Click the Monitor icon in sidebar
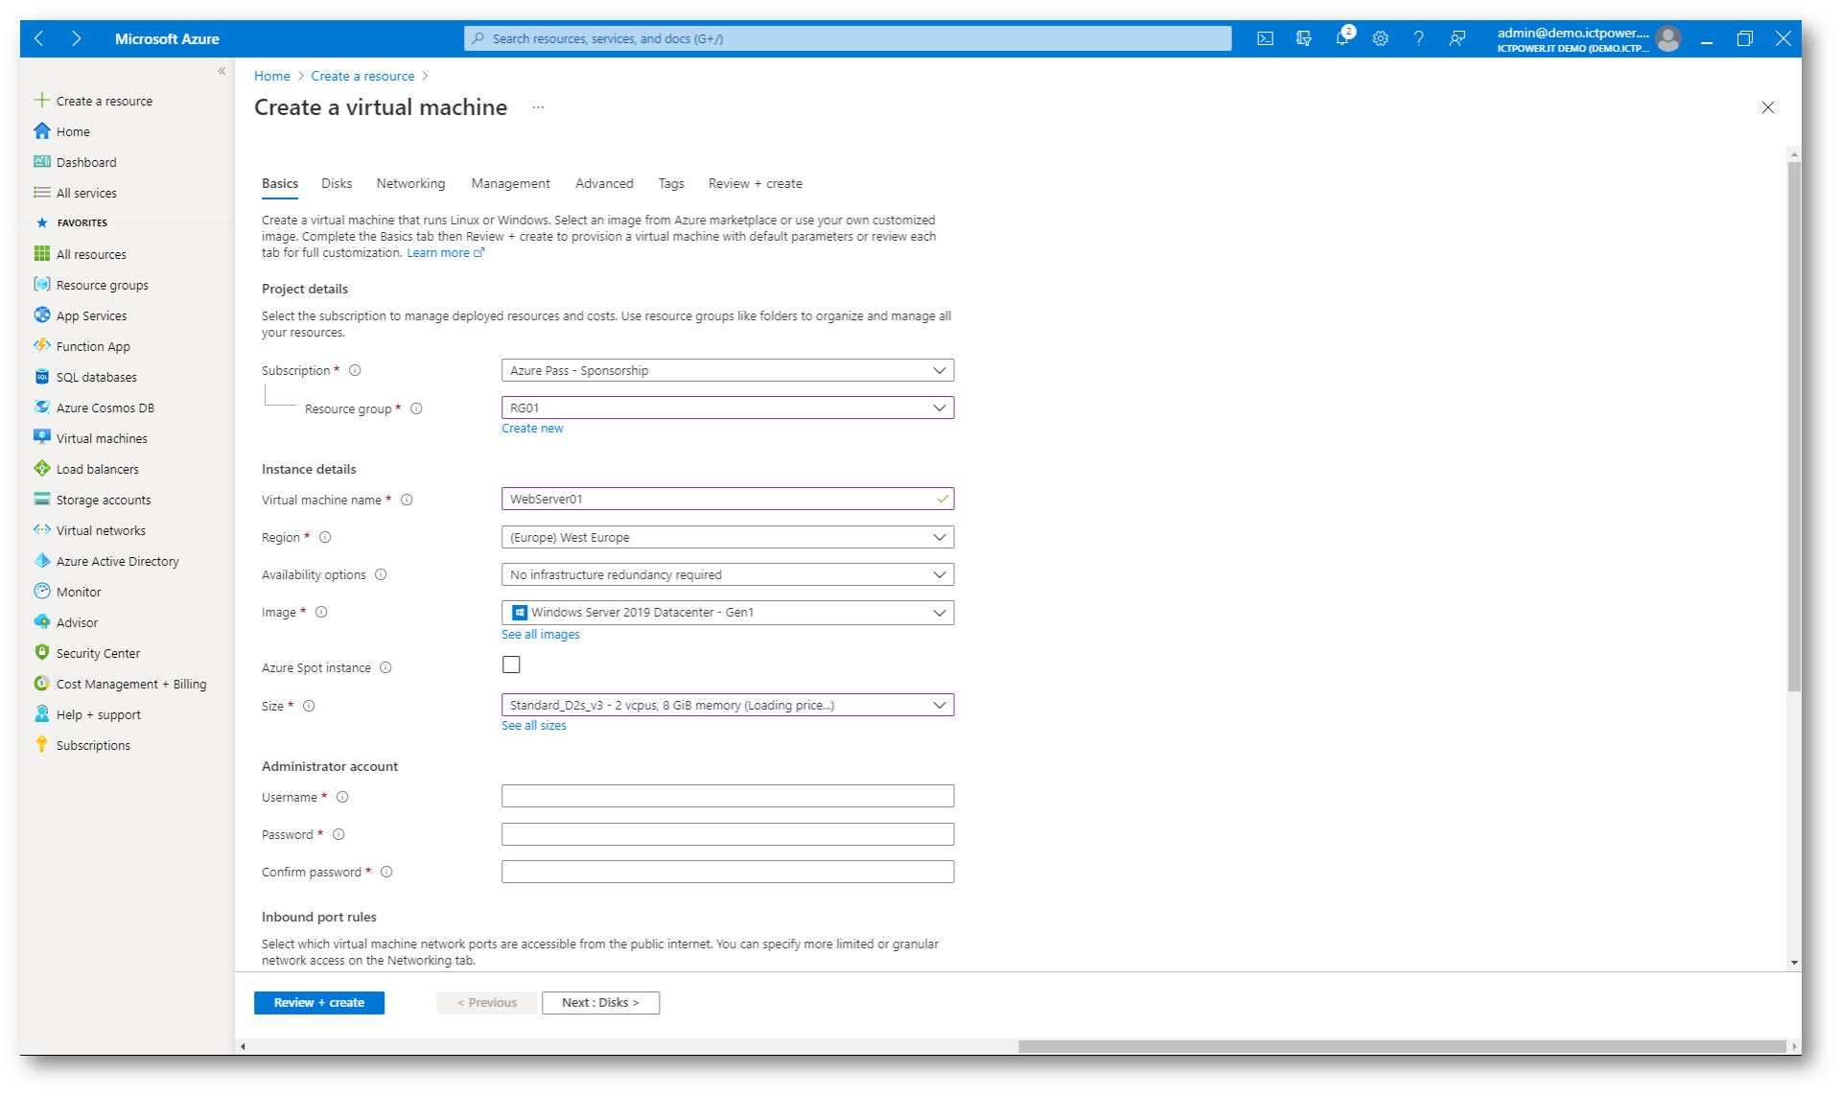This screenshot has height=1096, width=1842. (42, 591)
